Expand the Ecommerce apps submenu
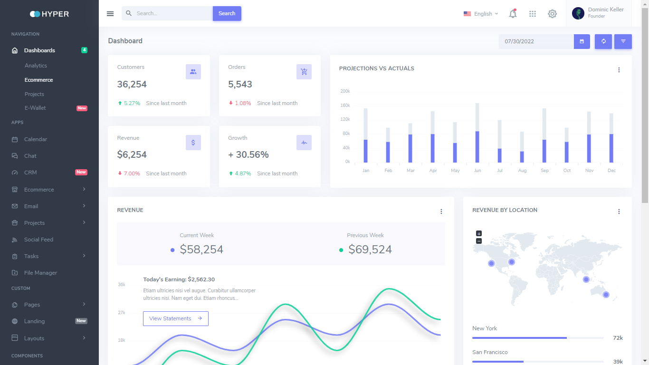Viewport: 649px width, 365px height. [49, 190]
